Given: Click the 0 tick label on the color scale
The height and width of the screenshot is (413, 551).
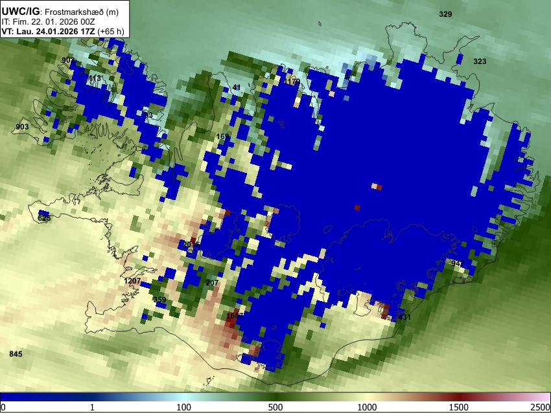Looking at the screenshot, I should (3, 407).
